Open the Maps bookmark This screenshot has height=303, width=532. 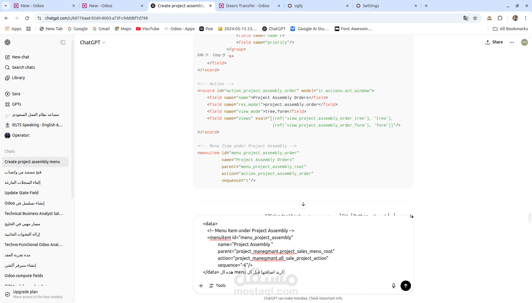123,29
